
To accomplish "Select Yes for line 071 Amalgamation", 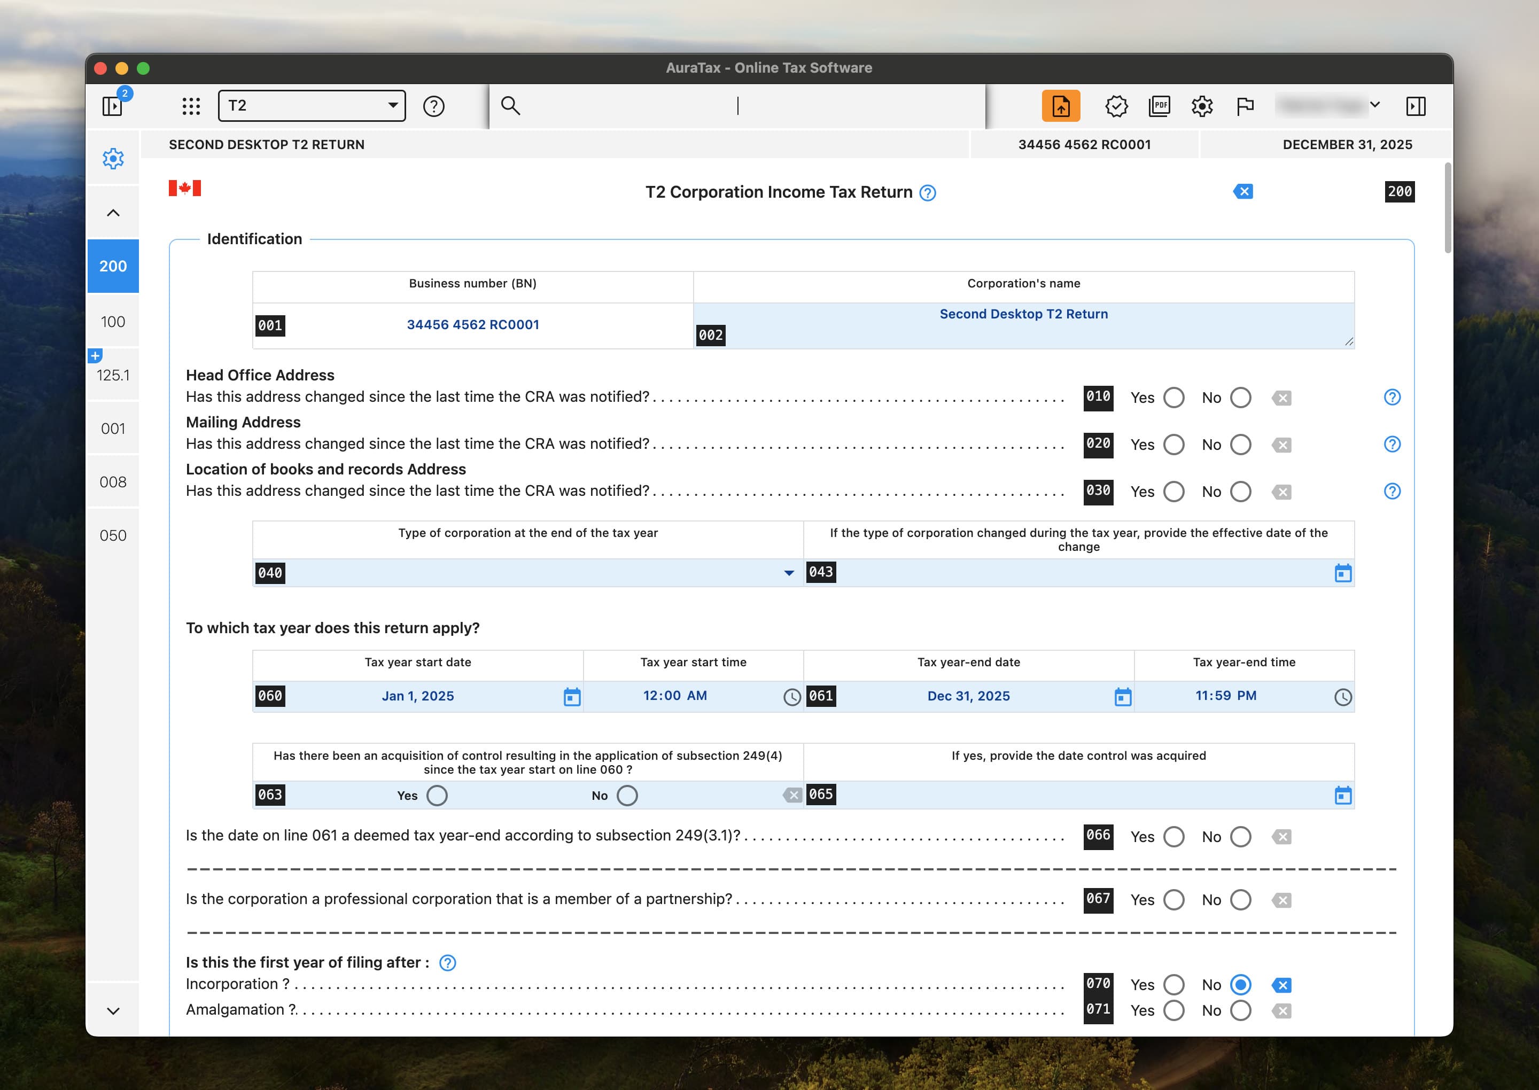I will pos(1174,1010).
